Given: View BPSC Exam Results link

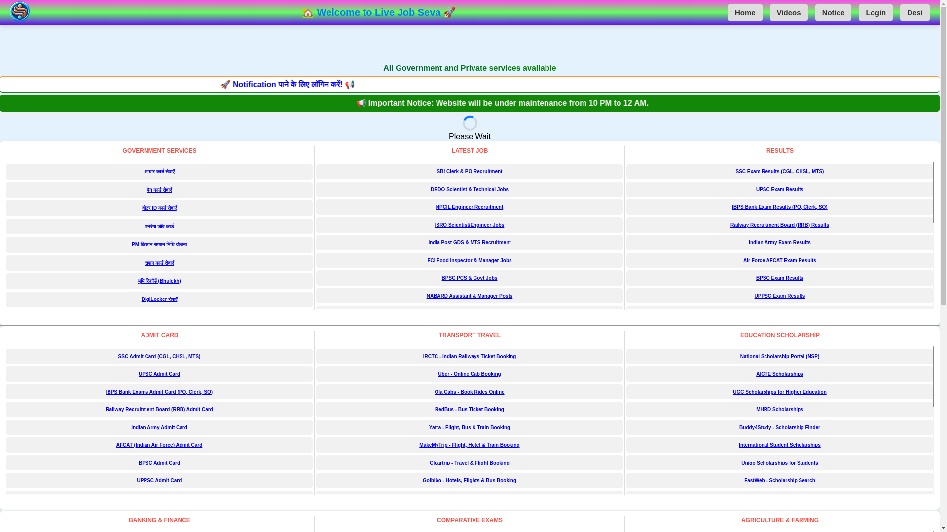Looking at the screenshot, I should pos(779,278).
